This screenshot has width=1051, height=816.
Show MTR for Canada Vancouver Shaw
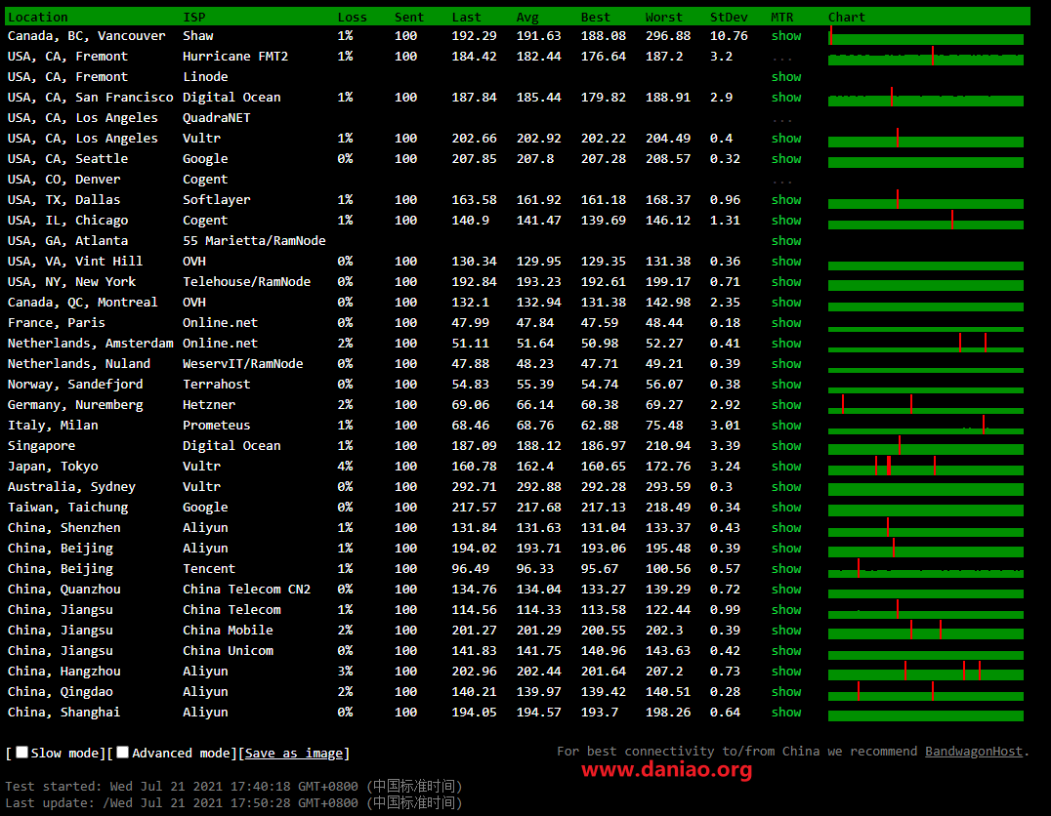(x=786, y=35)
